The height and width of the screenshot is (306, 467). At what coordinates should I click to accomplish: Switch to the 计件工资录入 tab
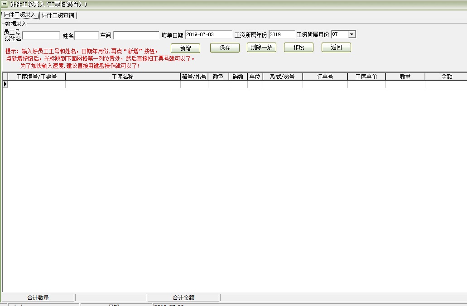20,15
